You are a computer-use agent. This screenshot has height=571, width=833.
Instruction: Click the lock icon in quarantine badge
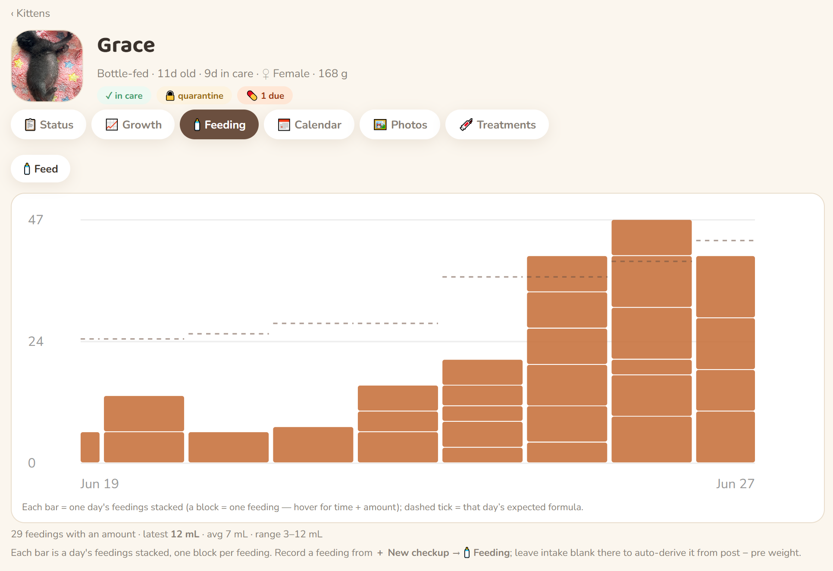pyautogui.click(x=170, y=96)
